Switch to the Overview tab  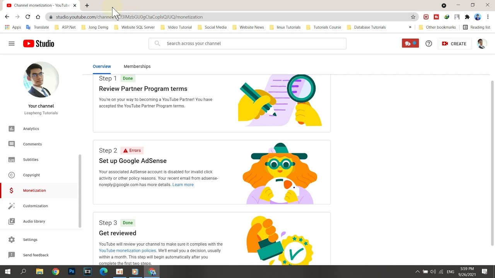tap(102, 66)
